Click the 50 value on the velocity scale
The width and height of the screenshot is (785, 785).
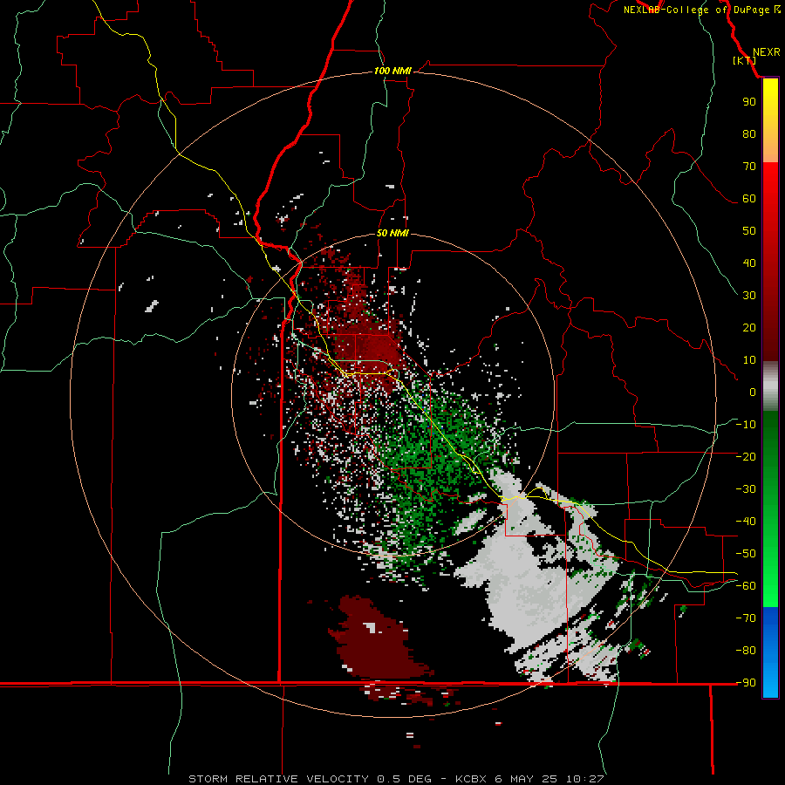pyautogui.click(x=749, y=231)
